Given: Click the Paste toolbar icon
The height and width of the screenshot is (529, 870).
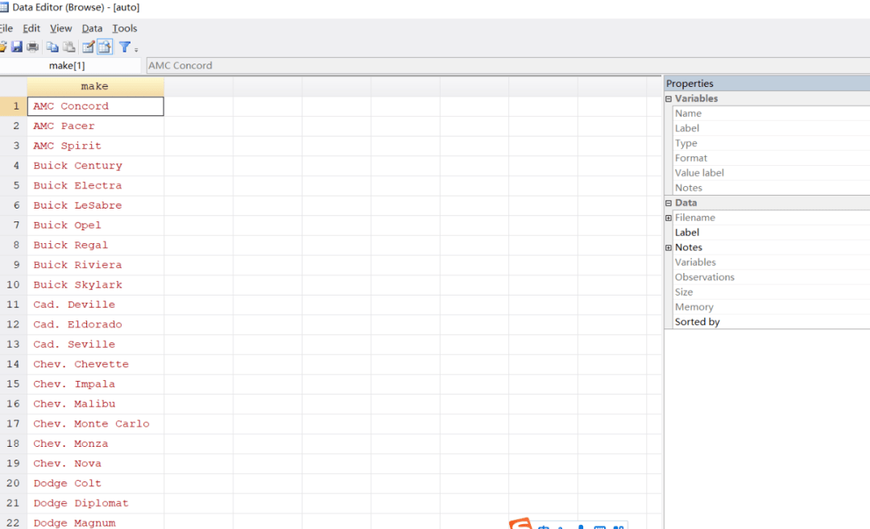Looking at the screenshot, I should tap(69, 48).
